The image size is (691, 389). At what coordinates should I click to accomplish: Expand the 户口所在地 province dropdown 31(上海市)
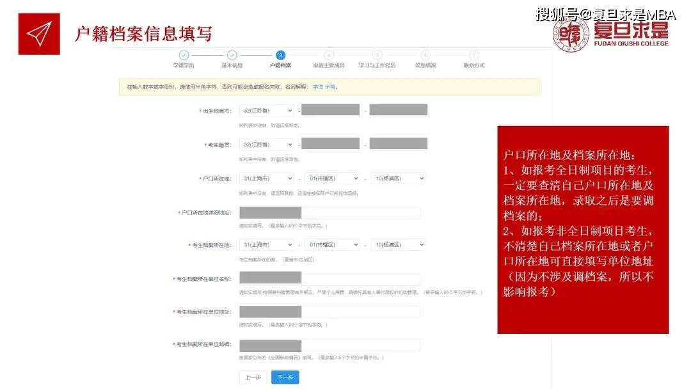click(266, 179)
